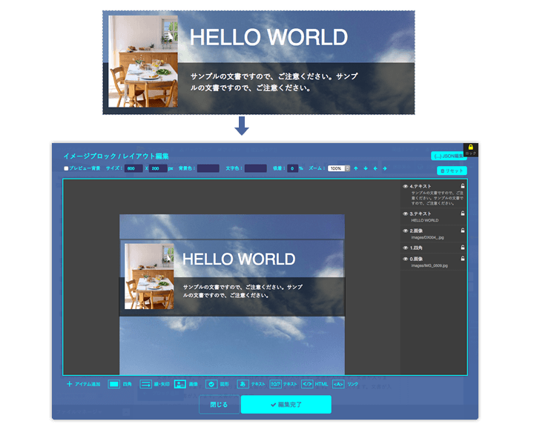The height and width of the screenshot is (430, 534).
Task: Click the リセット (reset) button
Action: click(452, 171)
